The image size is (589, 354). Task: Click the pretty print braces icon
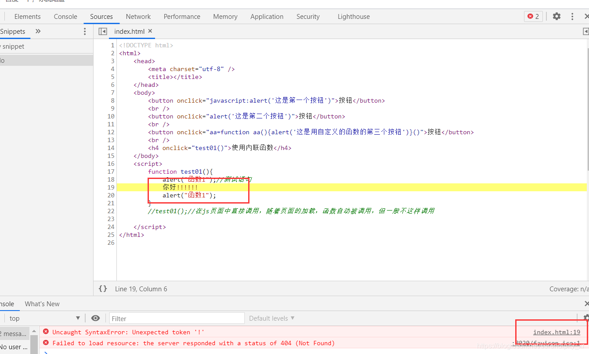(103, 289)
